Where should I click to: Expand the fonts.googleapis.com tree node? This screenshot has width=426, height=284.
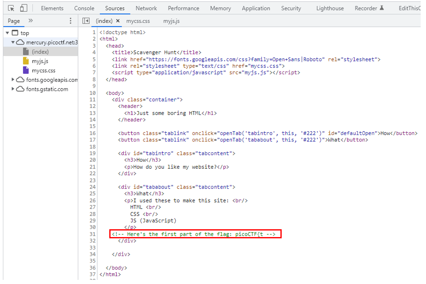point(13,79)
